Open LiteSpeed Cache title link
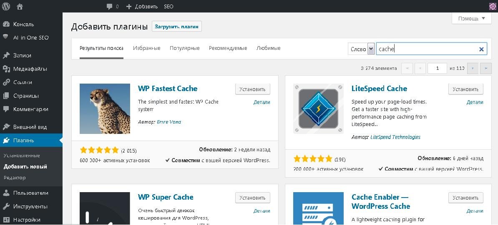The image size is (498, 225). click(379, 89)
